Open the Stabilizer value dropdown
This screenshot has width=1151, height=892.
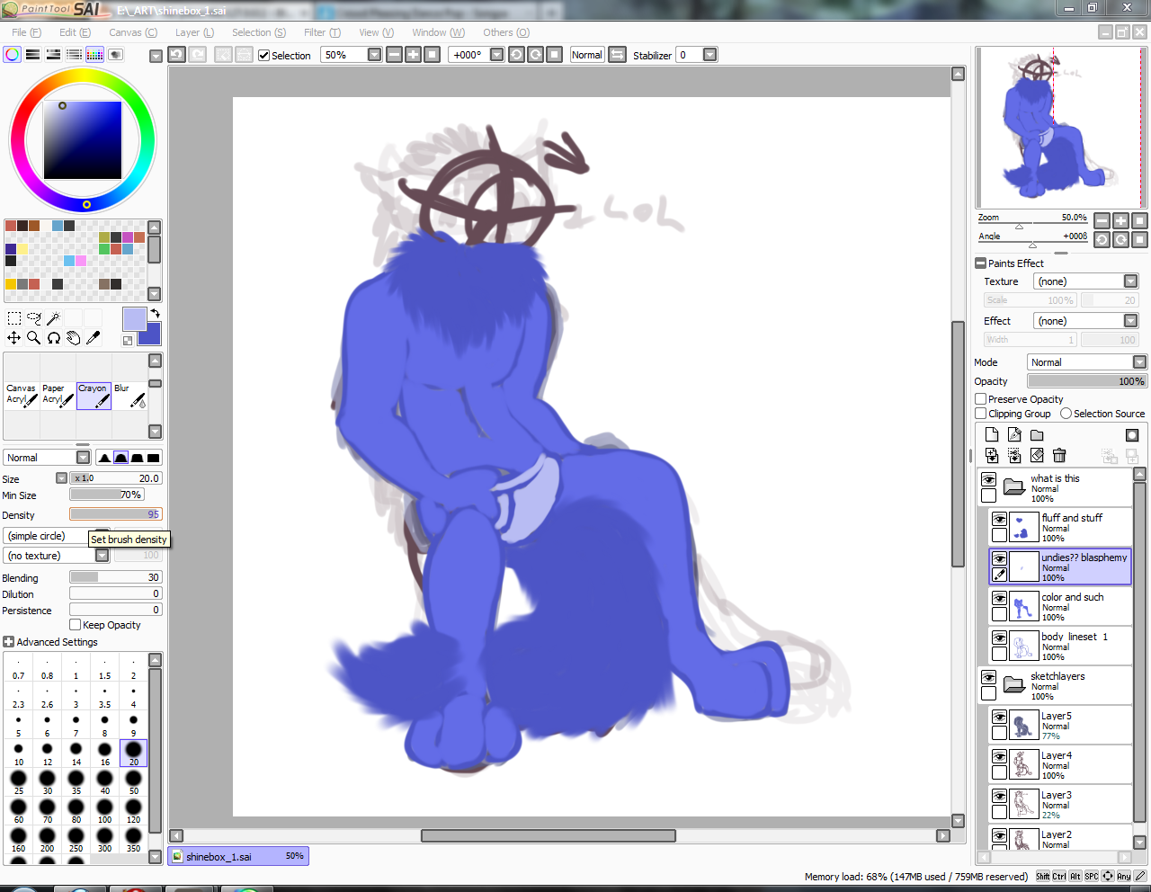coord(709,55)
